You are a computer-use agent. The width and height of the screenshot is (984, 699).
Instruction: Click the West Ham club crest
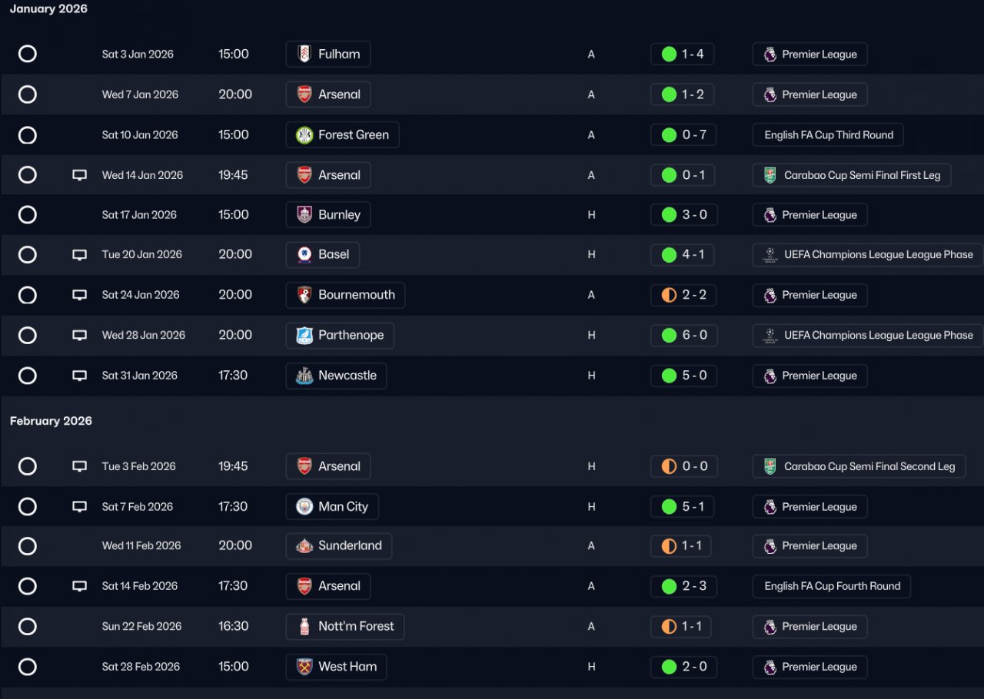pos(304,667)
